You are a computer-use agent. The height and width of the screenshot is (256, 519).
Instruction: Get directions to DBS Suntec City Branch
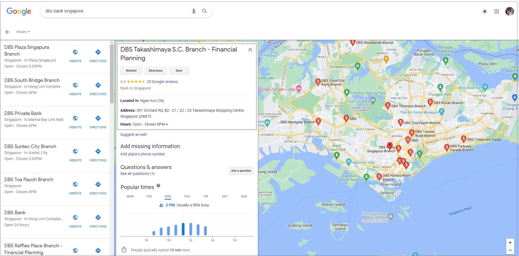tap(98, 155)
